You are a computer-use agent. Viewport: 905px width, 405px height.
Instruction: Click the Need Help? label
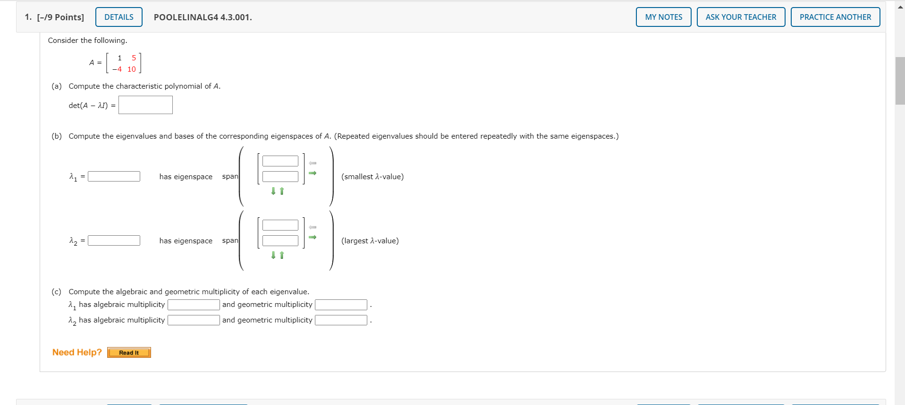(x=76, y=352)
